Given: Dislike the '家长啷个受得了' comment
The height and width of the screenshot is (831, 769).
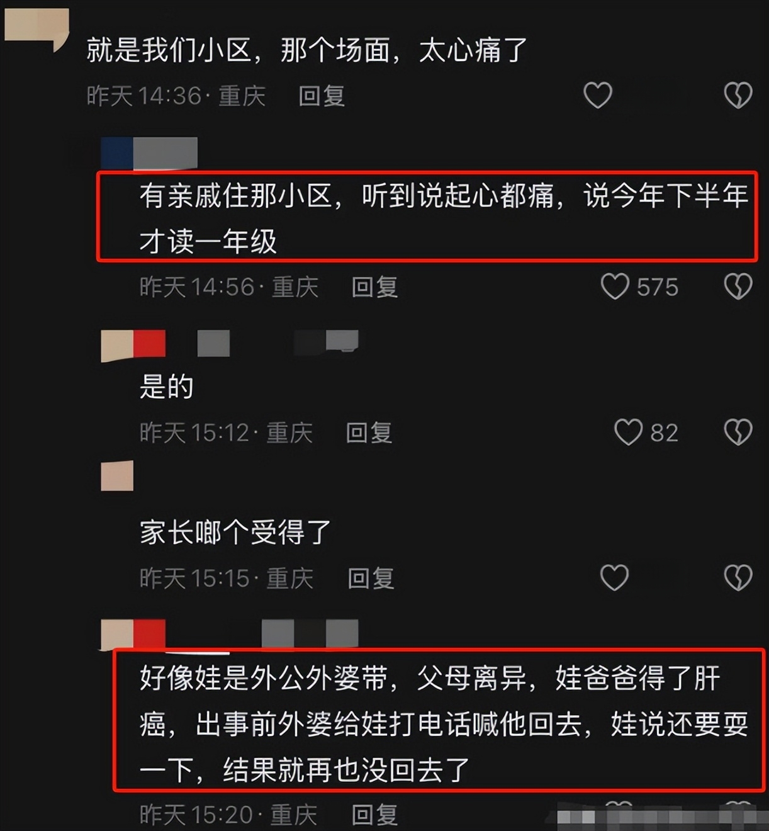Looking at the screenshot, I should [738, 577].
